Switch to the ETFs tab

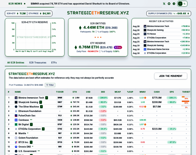(x=54, y=63)
